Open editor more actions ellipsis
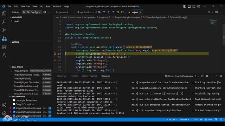225x126 pixels. (x=221, y=12)
